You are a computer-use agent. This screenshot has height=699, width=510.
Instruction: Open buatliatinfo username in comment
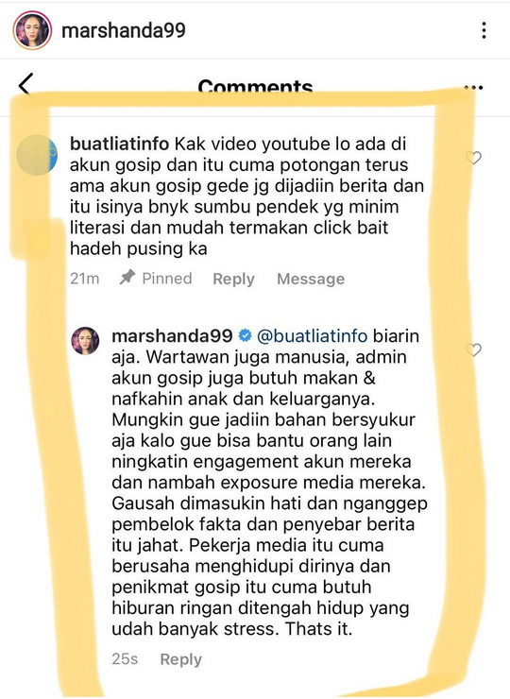[x=120, y=144]
